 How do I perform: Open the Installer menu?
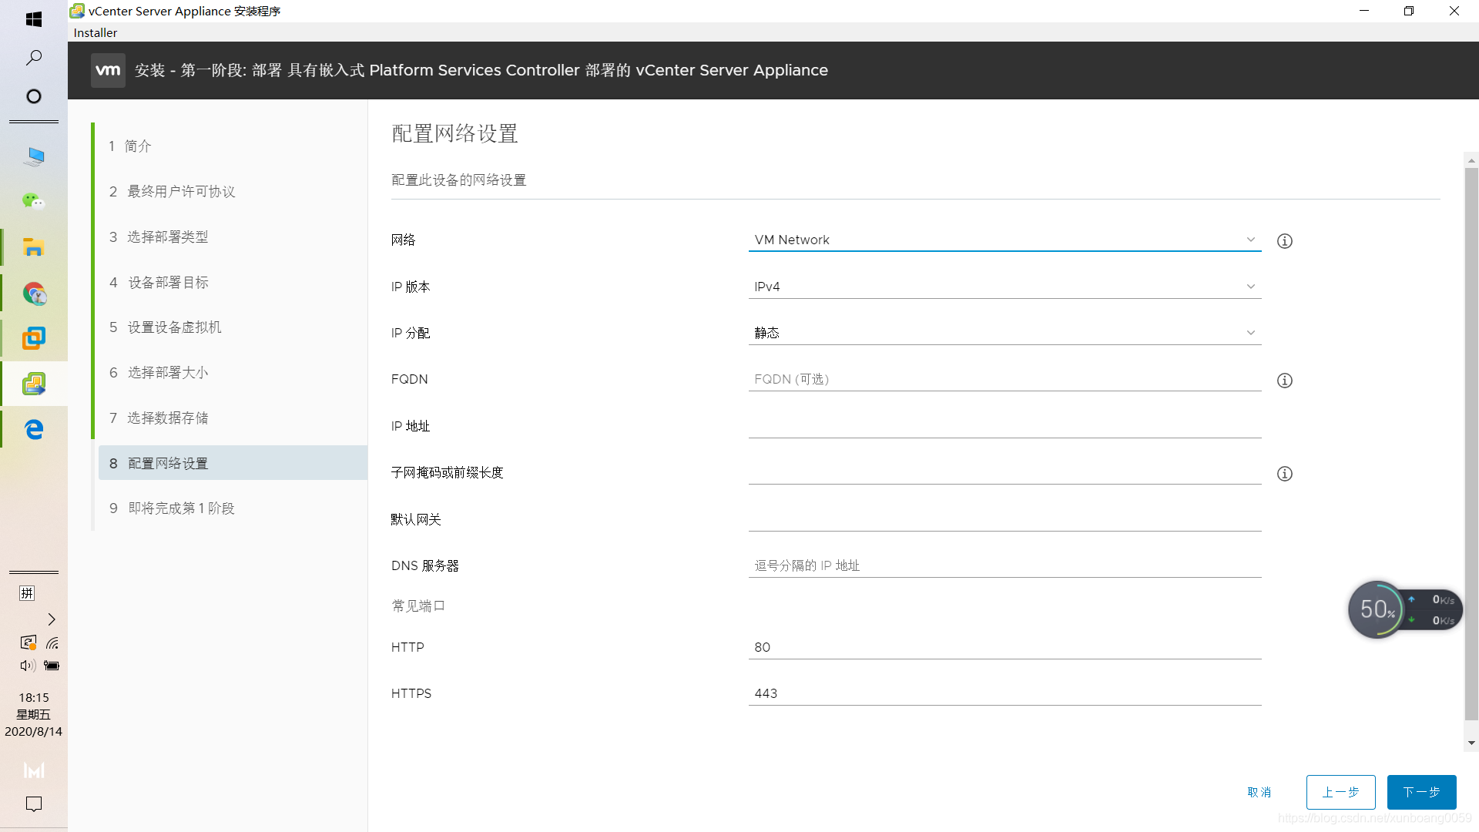pyautogui.click(x=96, y=32)
